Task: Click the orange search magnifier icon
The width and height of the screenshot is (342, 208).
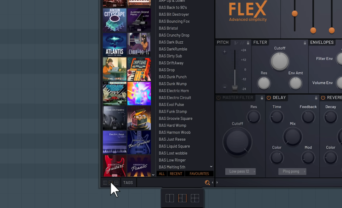Action: pyautogui.click(x=207, y=183)
